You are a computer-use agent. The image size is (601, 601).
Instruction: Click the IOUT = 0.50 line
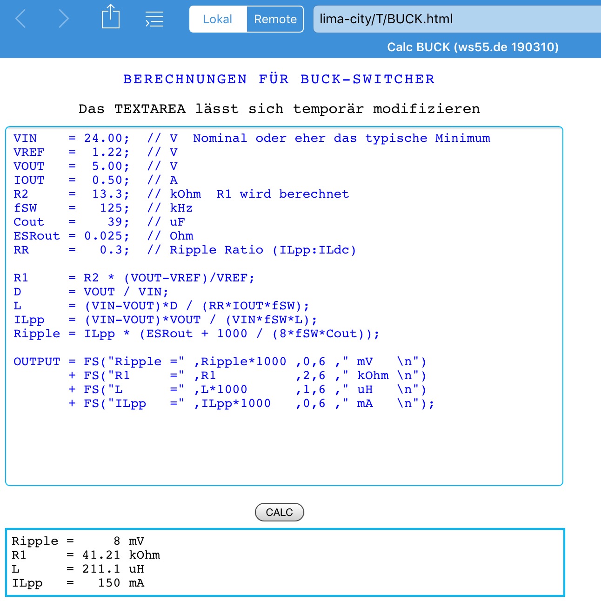coord(95,180)
